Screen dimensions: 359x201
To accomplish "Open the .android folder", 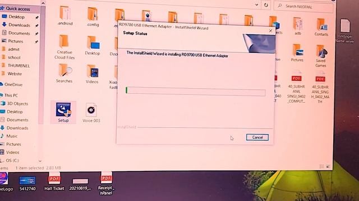I will pos(65,16).
